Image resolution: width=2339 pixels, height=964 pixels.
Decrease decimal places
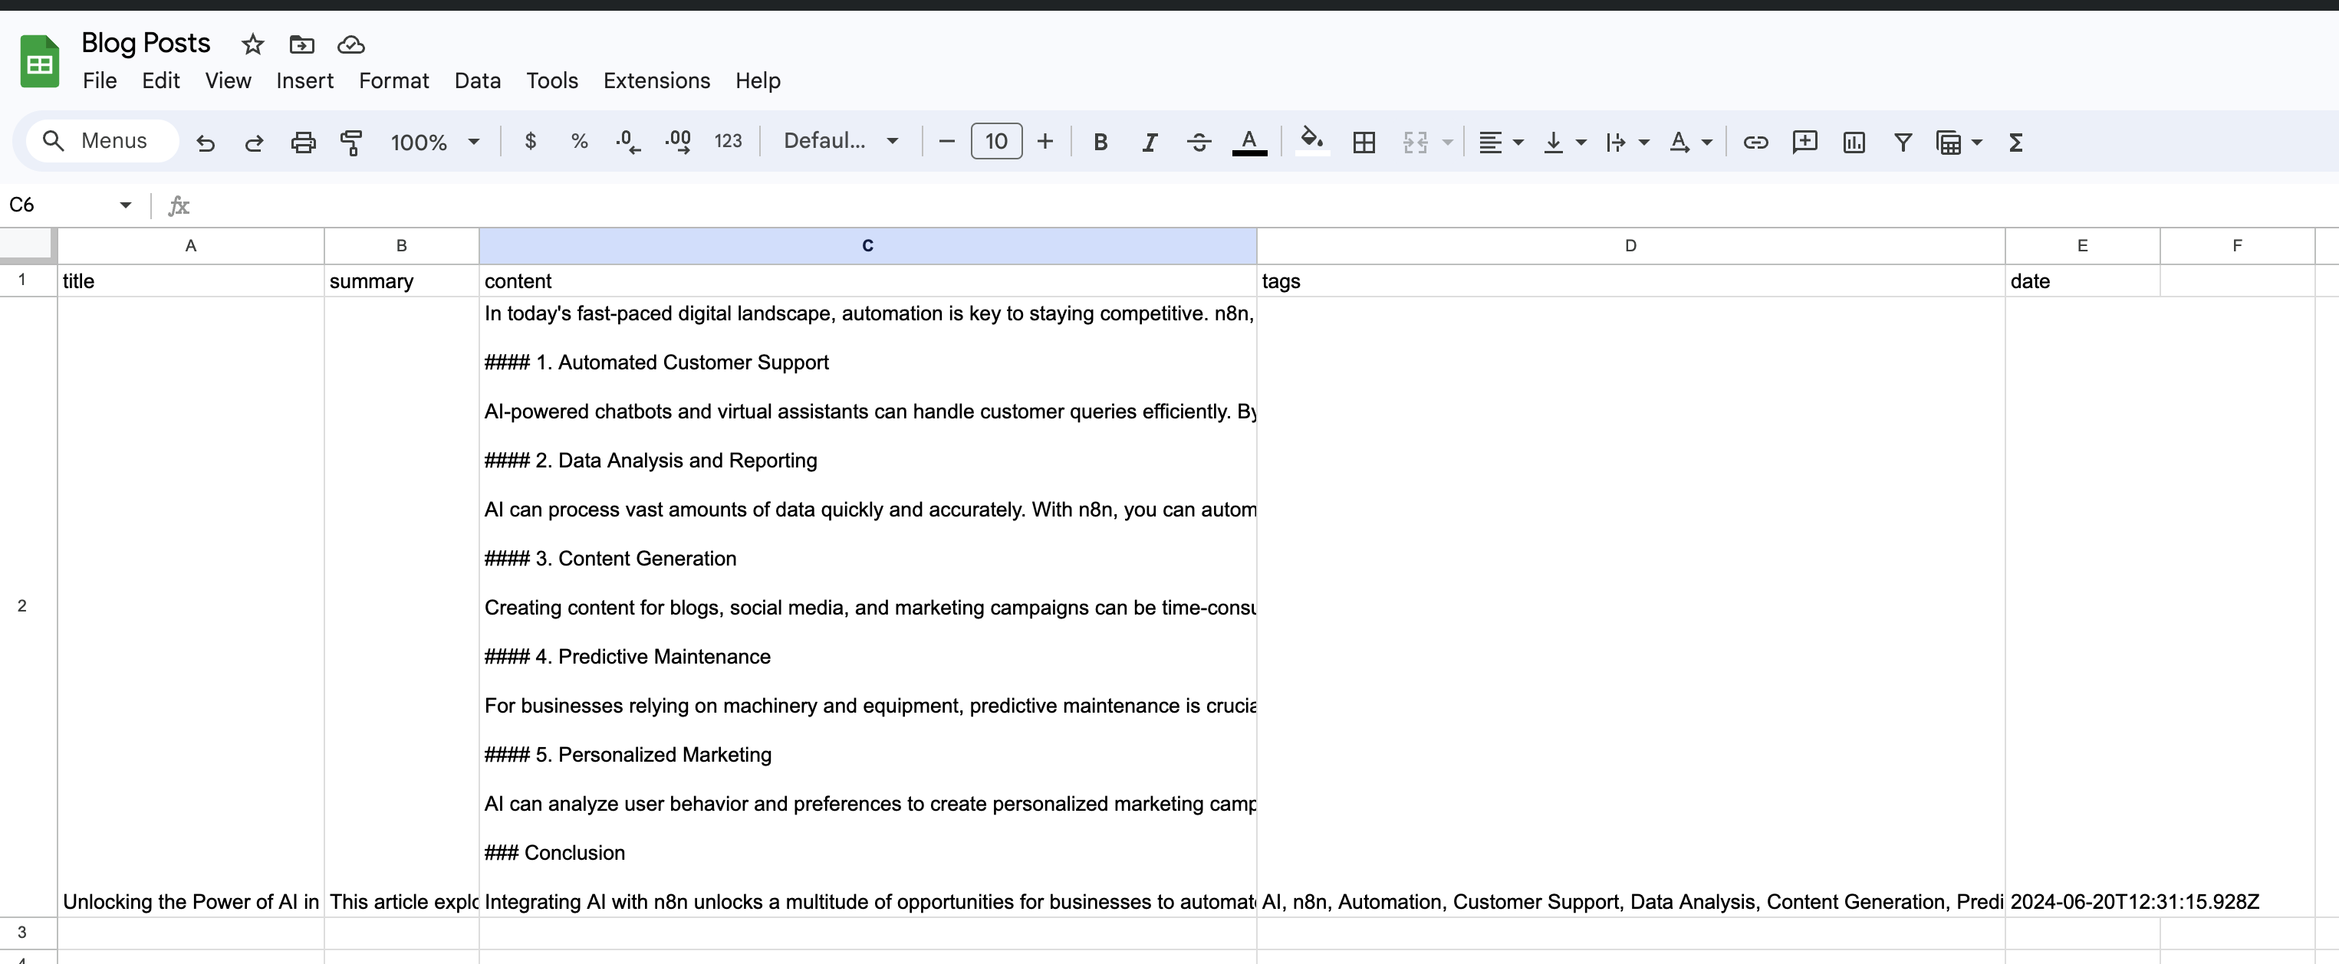pyautogui.click(x=627, y=141)
